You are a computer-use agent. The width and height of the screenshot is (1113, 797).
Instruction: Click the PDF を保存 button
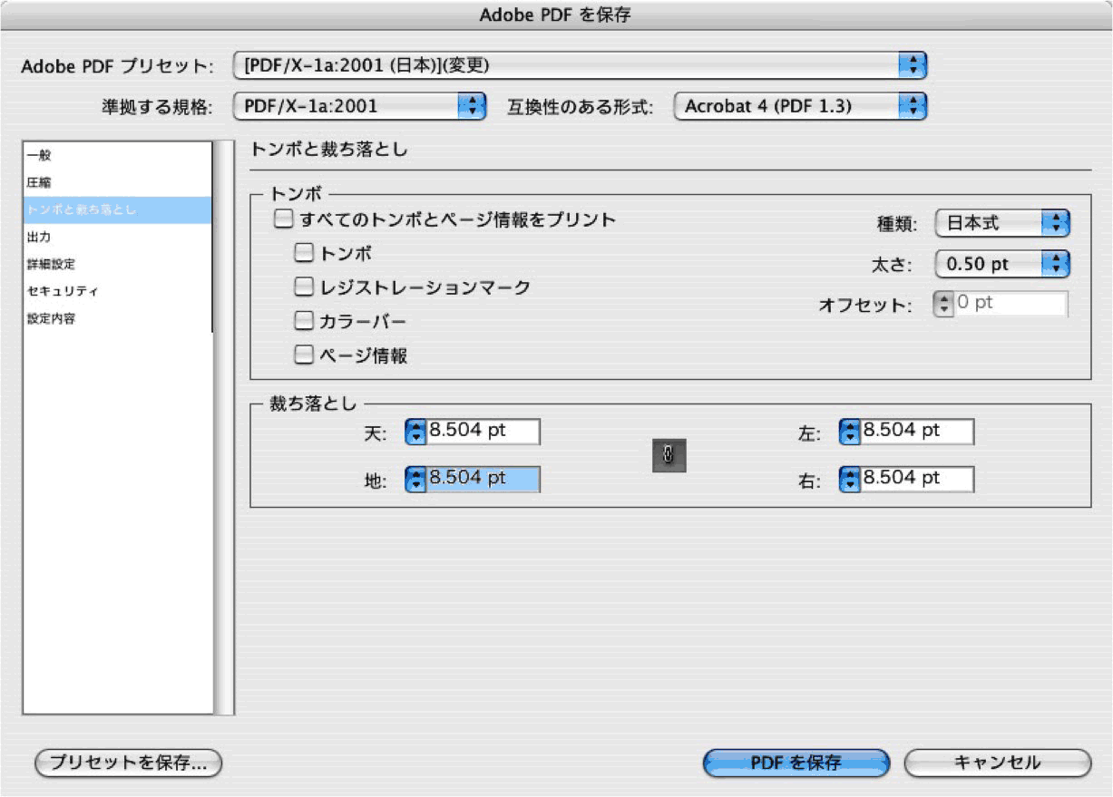[x=796, y=762]
